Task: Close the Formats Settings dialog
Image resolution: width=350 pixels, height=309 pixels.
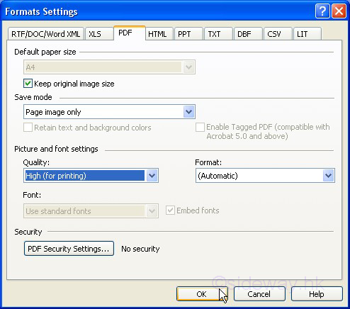Action: tap(339, 11)
